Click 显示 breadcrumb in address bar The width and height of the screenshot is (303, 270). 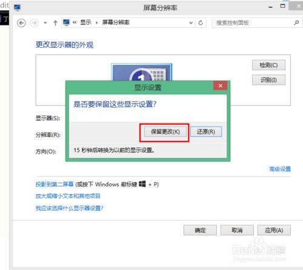click(x=85, y=22)
